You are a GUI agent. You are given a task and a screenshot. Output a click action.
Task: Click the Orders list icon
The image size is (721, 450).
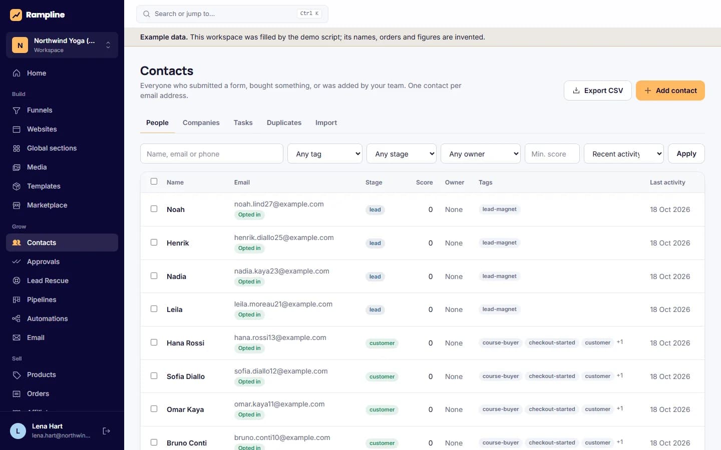17,393
